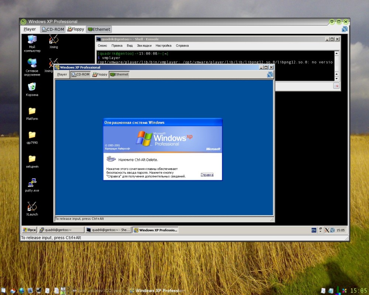Click the monitor terminal icon in host panel

coord(39,291)
